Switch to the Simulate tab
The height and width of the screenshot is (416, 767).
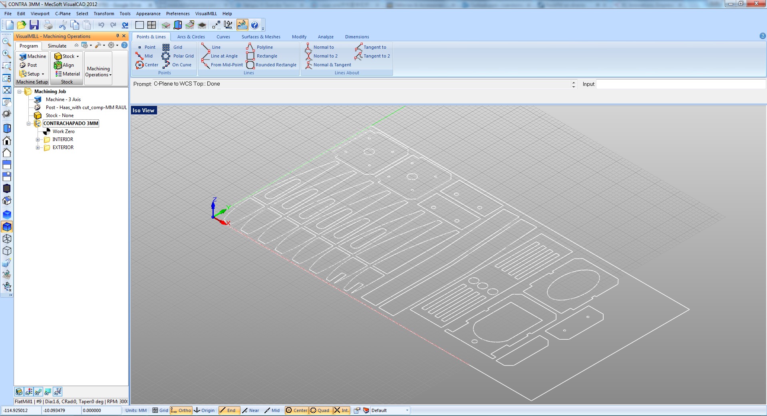[x=57, y=46]
